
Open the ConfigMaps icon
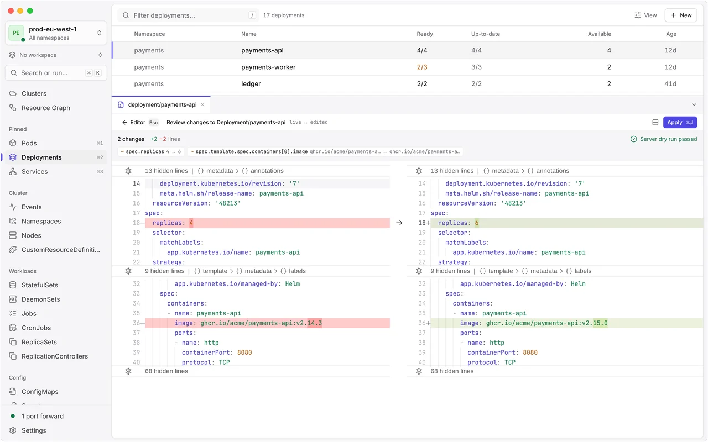click(x=13, y=392)
